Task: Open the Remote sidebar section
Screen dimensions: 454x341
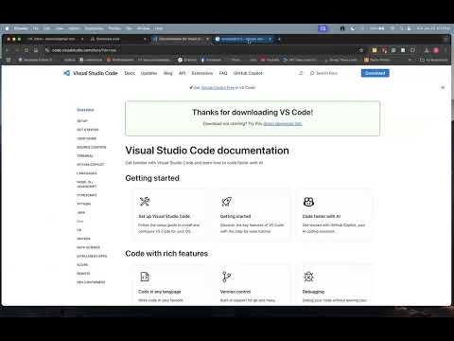Action: (x=83, y=274)
